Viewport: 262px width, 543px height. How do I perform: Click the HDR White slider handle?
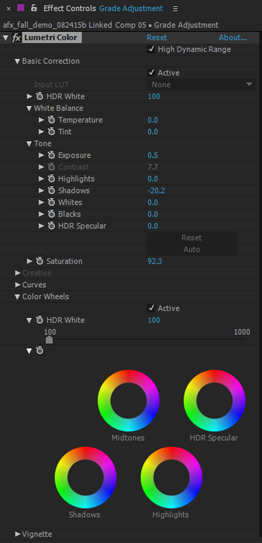point(49,340)
